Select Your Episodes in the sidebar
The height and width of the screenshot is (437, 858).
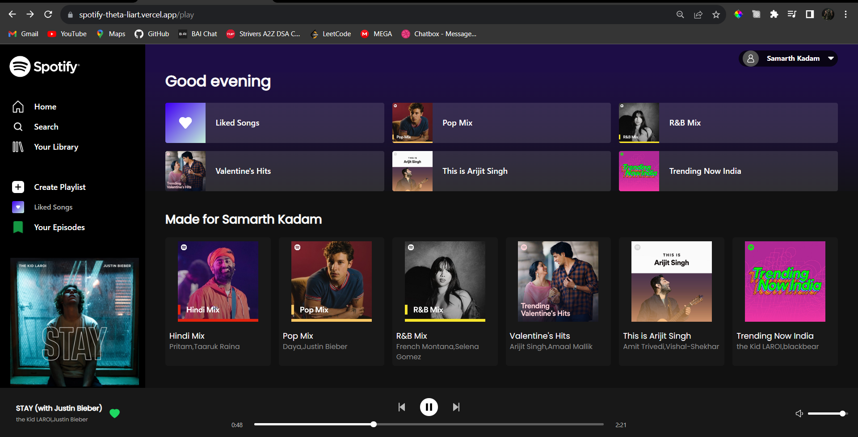click(x=59, y=227)
